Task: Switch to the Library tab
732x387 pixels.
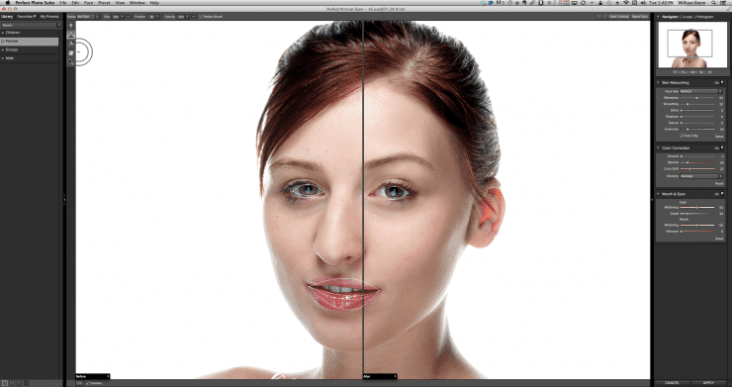Action: coord(7,17)
